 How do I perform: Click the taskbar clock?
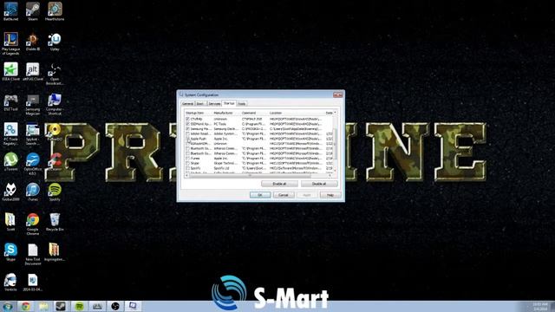pos(540,306)
